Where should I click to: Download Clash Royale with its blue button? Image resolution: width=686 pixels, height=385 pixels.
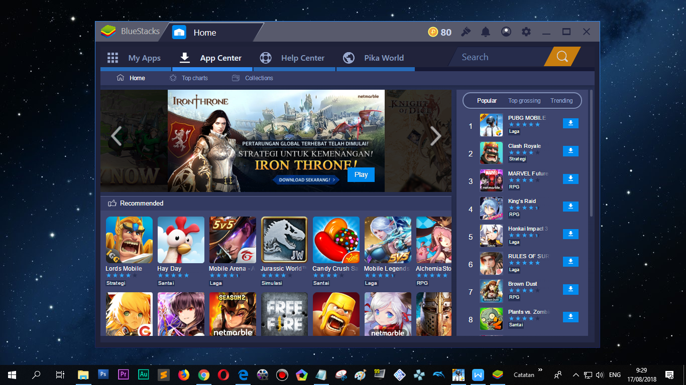570,151
